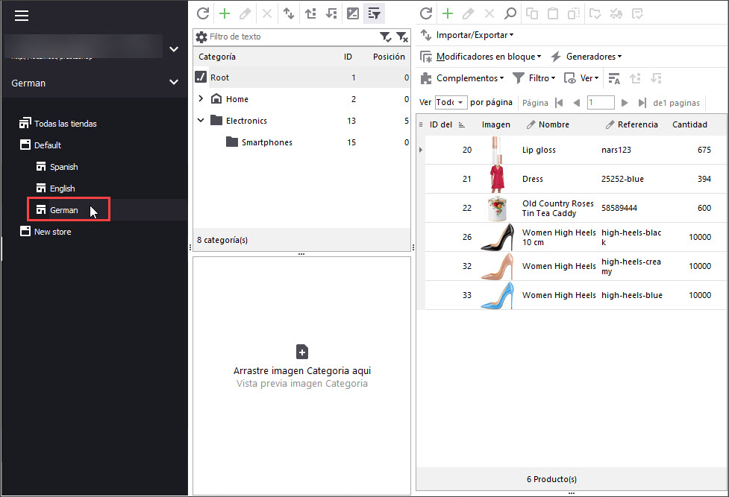
Task: Add a new category with green plus
Action: 225,13
